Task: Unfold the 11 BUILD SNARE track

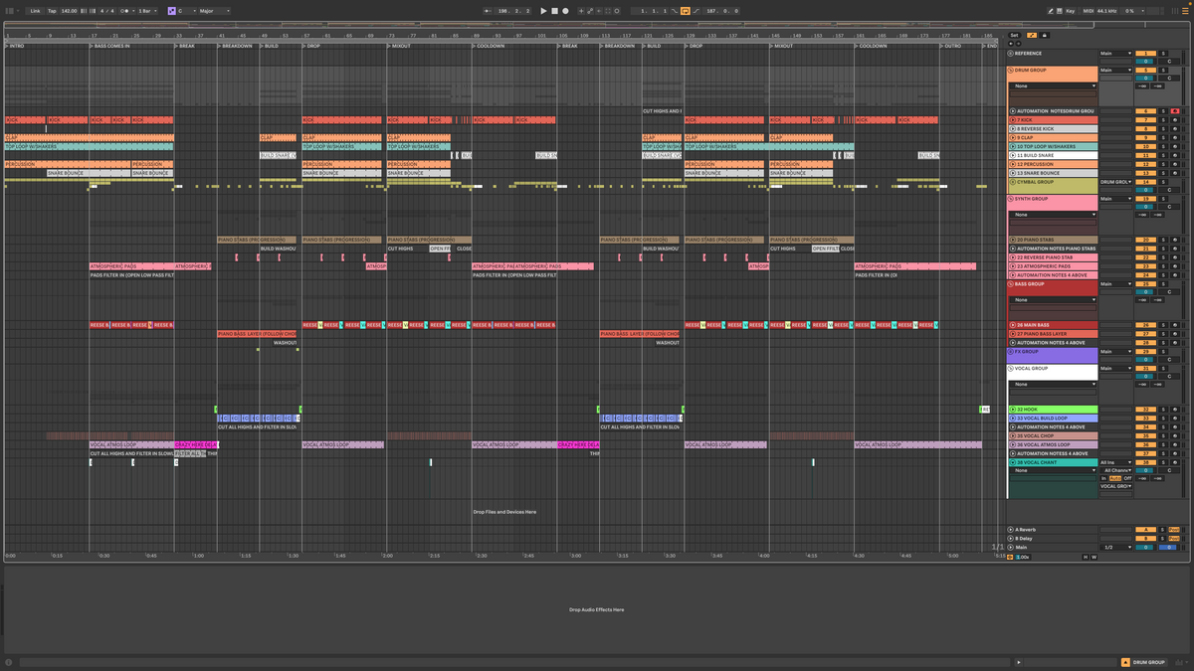Action: click(x=1013, y=155)
